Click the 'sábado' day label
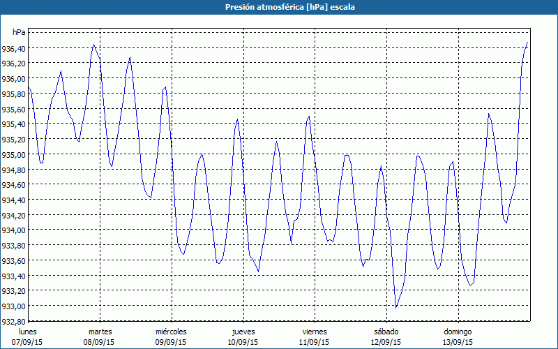 (x=386, y=332)
